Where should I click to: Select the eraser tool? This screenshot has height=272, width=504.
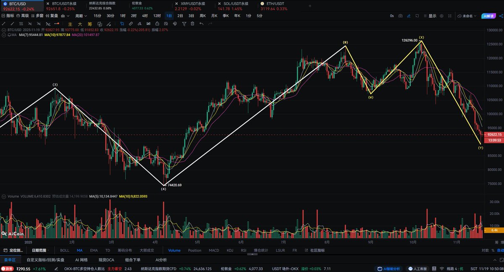(140, 24)
